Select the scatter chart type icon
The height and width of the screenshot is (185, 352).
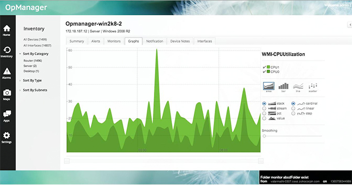tap(313, 86)
